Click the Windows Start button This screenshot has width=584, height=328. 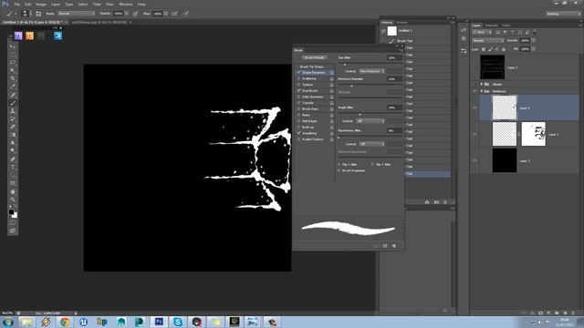8,322
